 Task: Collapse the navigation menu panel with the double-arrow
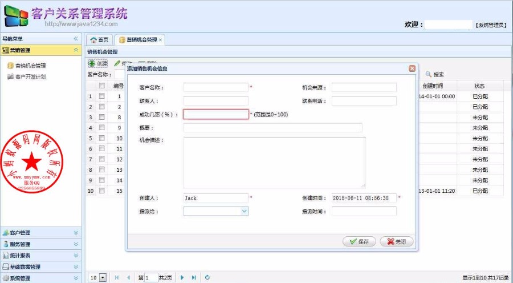[x=76, y=39]
